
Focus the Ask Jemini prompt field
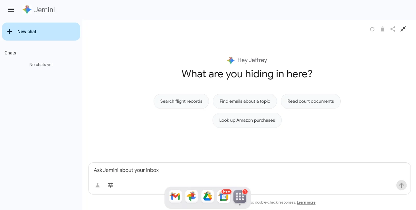[249, 170]
